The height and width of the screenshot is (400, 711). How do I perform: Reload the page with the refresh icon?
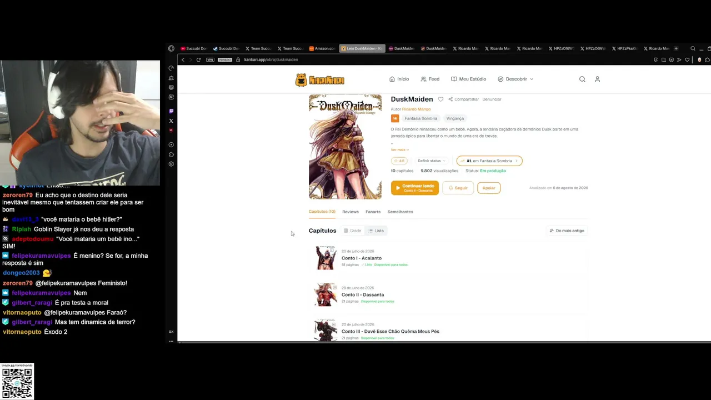click(198, 59)
